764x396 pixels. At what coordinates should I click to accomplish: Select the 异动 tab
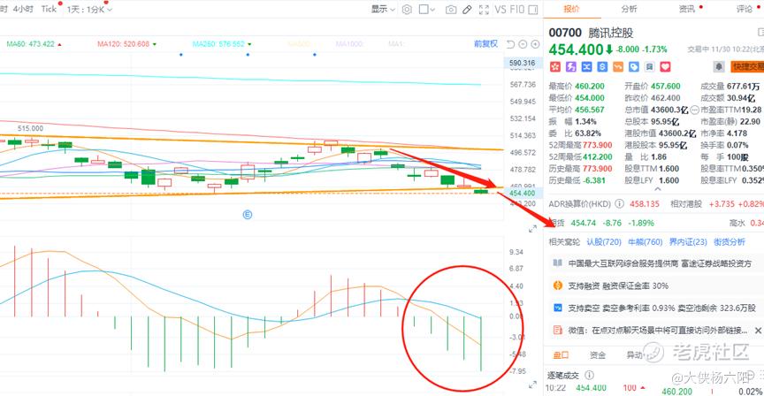(634, 355)
